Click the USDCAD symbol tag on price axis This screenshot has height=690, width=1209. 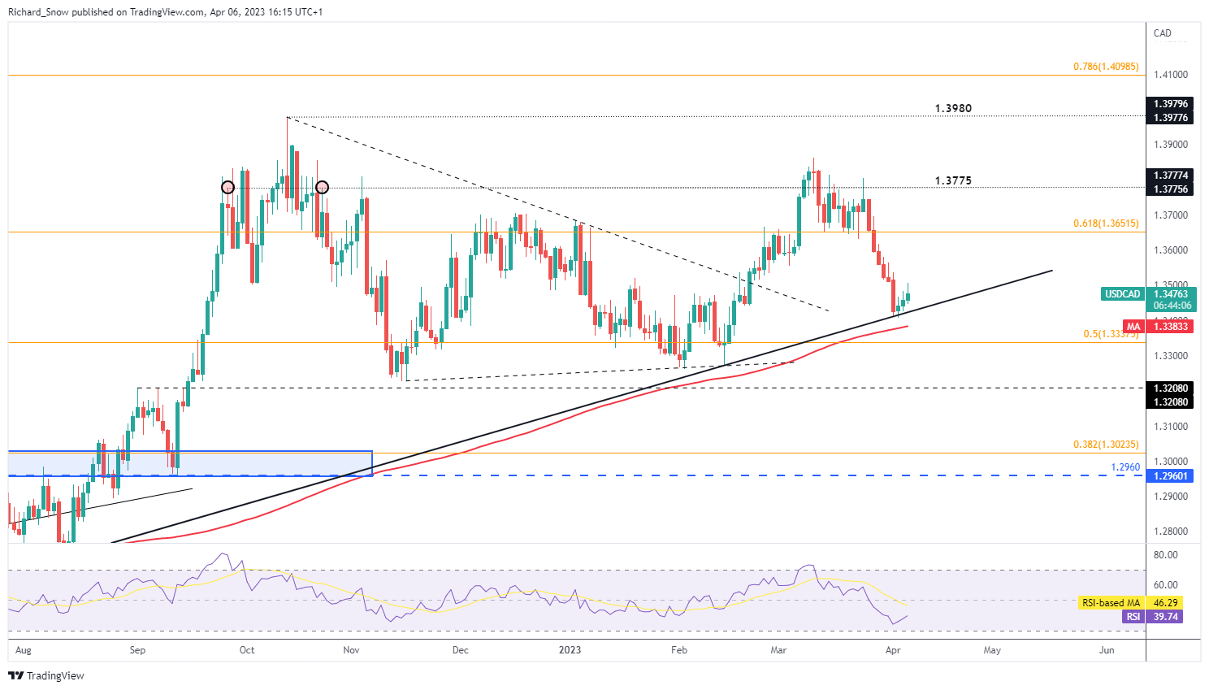1123,294
